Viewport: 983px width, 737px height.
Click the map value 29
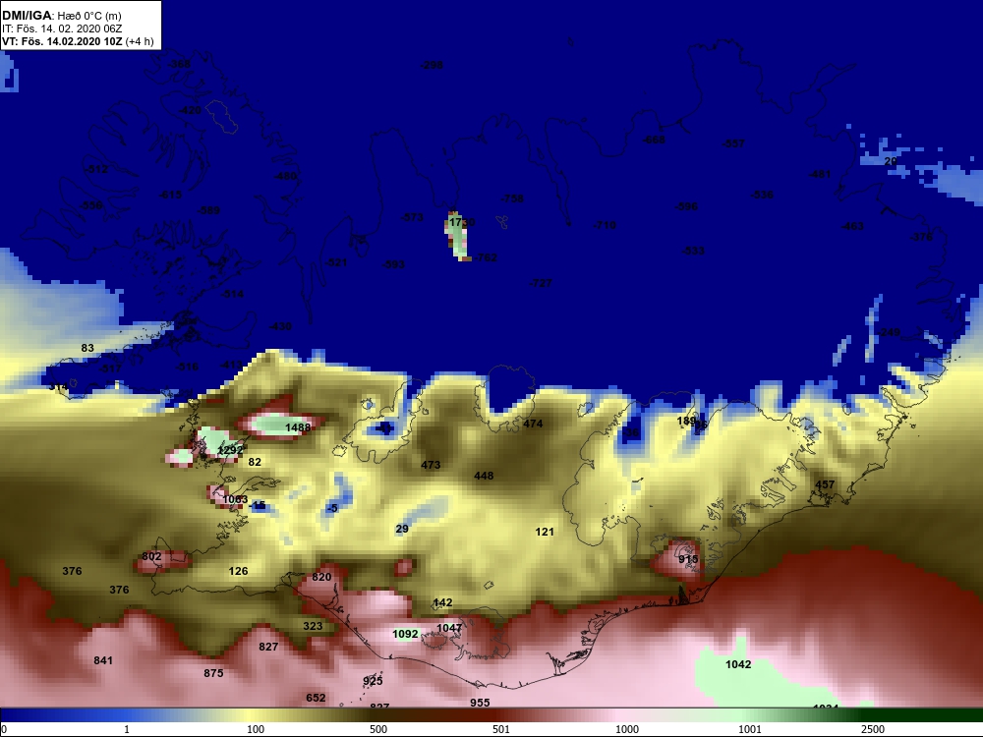coord(402,529)
